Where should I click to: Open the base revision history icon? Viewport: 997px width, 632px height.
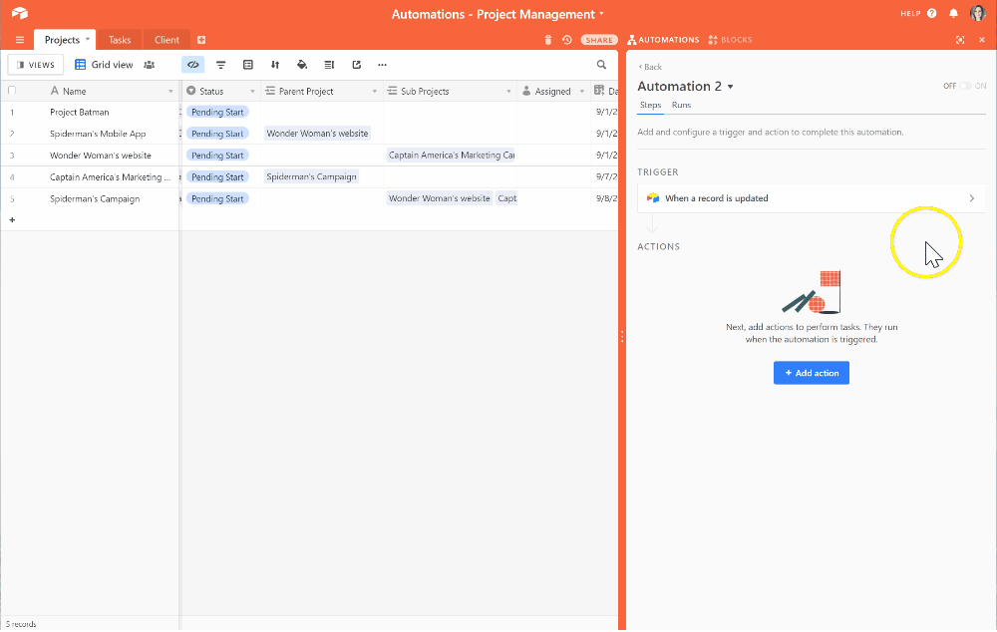(566, 40)
